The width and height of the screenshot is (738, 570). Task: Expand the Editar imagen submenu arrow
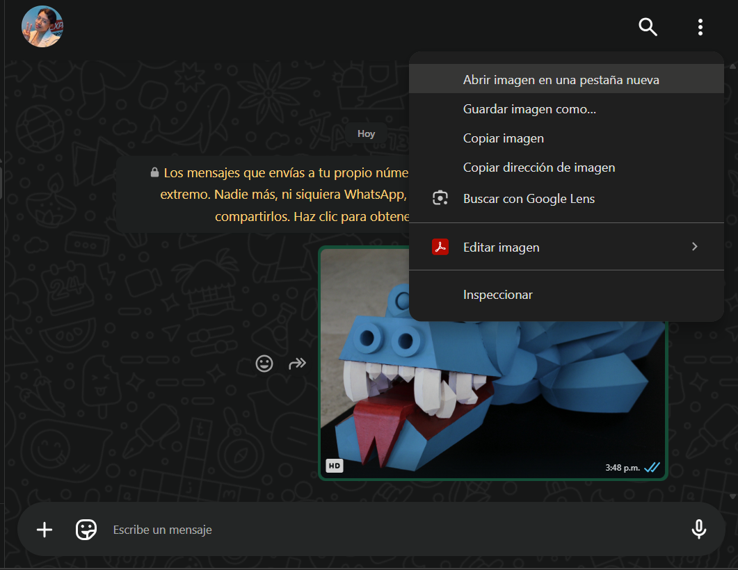click(x=694, y=247)
